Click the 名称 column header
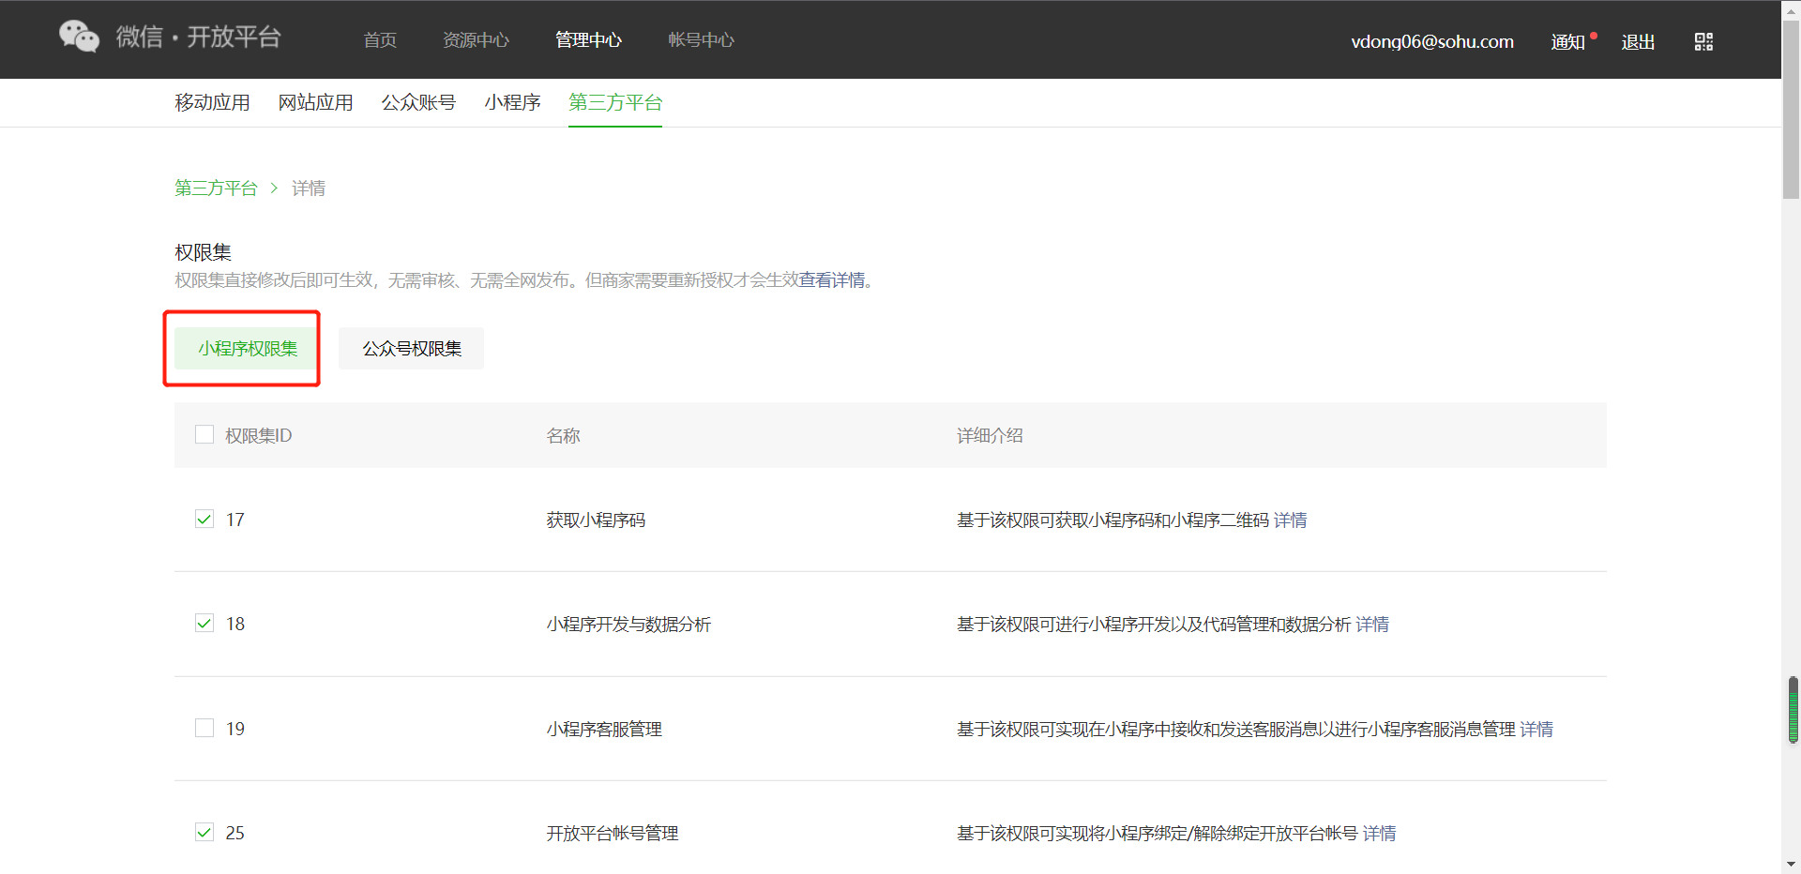 (x=563, y=435)
